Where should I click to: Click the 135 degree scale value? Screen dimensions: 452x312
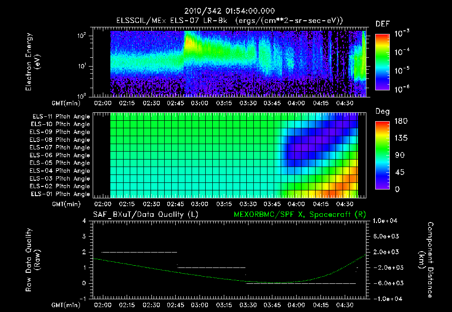401,138
